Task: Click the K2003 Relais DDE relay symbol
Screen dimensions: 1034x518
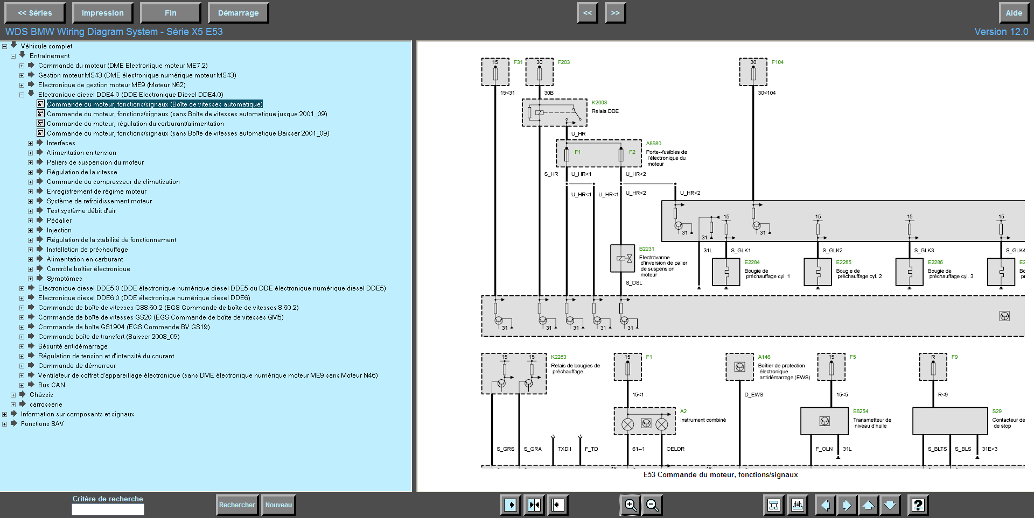Action: pyautogui.click(x=555, y=112)
